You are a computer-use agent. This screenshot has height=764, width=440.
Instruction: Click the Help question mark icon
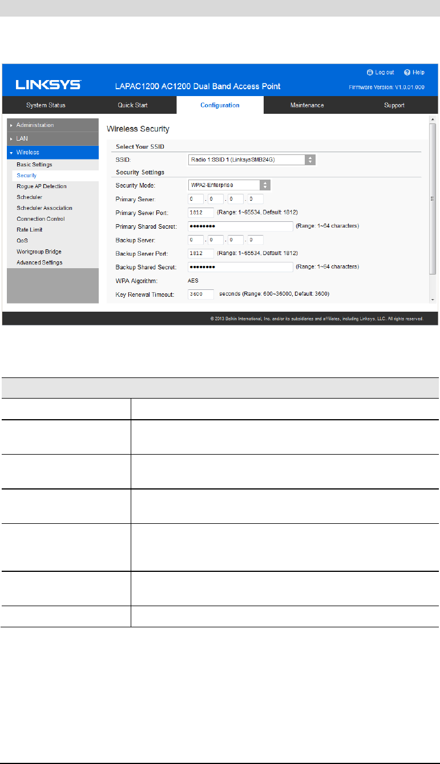tap(407, 73)
